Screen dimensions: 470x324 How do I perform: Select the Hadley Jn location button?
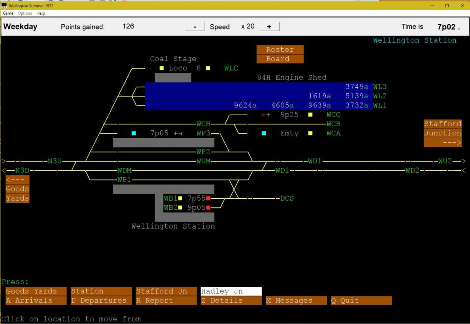click(231, 291)
